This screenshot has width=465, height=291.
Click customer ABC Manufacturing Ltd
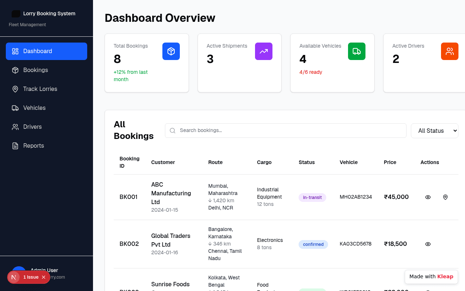(x=171, y=193)
